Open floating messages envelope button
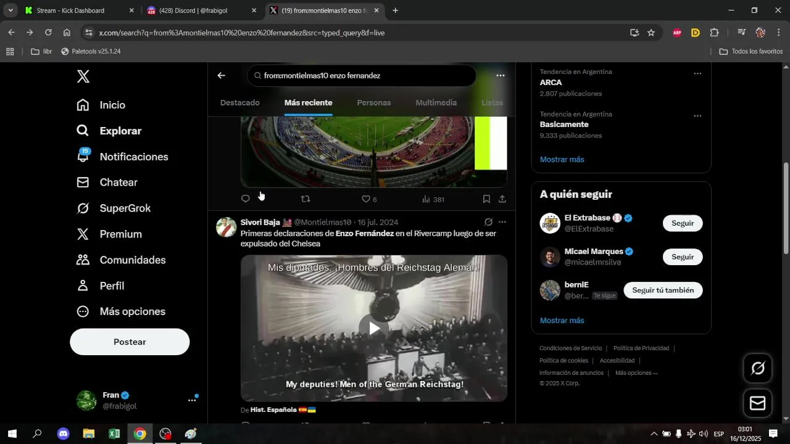790x444 pixels. click(758, 403)
